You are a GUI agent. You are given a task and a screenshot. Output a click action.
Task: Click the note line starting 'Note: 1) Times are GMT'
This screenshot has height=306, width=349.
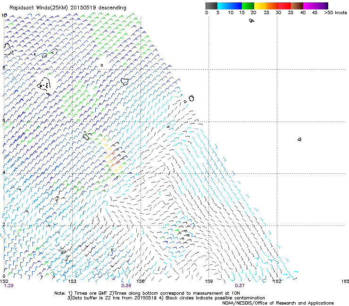click(x=147, y=293)
